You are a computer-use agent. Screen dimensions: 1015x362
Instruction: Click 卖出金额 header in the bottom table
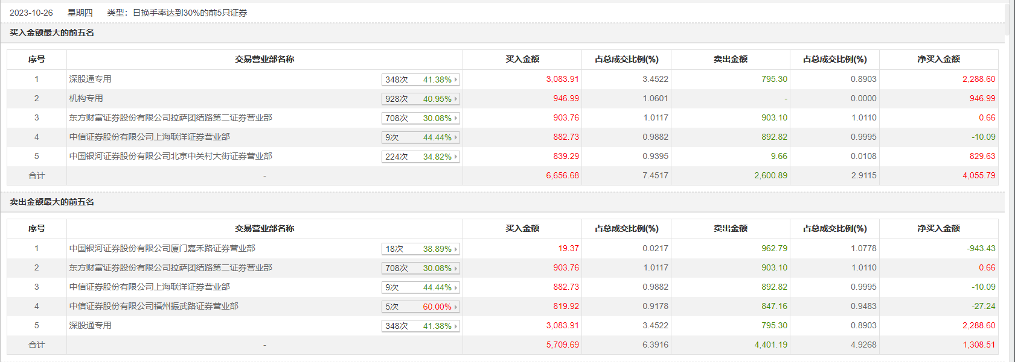tap(730, 228)
